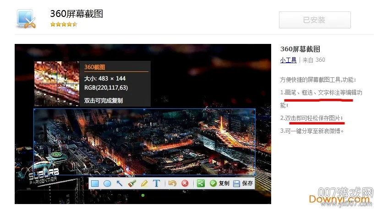Undo the last annotation
Image resolution: width=377 pixels, height=210 pixels.
[x=172, y=183]
